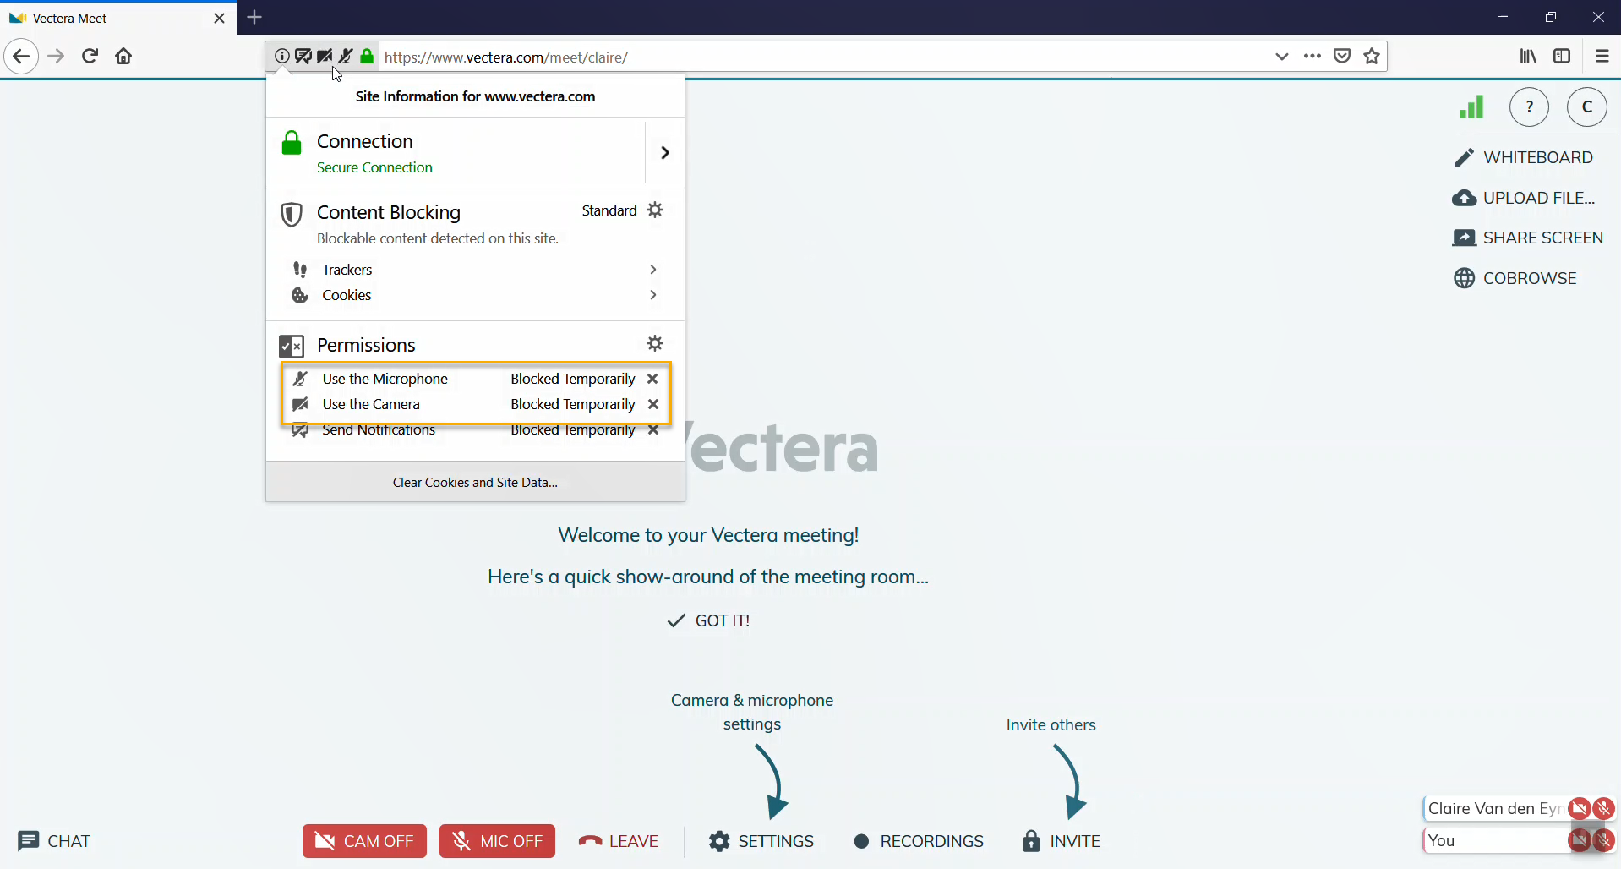This screenshot has width=1621, height=869.
Task: Open the Whiteboard tool
Action: tap(1523, 158)
